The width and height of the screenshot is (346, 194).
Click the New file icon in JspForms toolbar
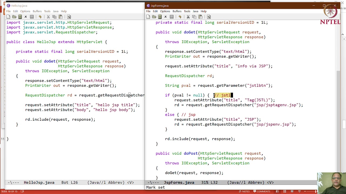(x=148, y=17)
